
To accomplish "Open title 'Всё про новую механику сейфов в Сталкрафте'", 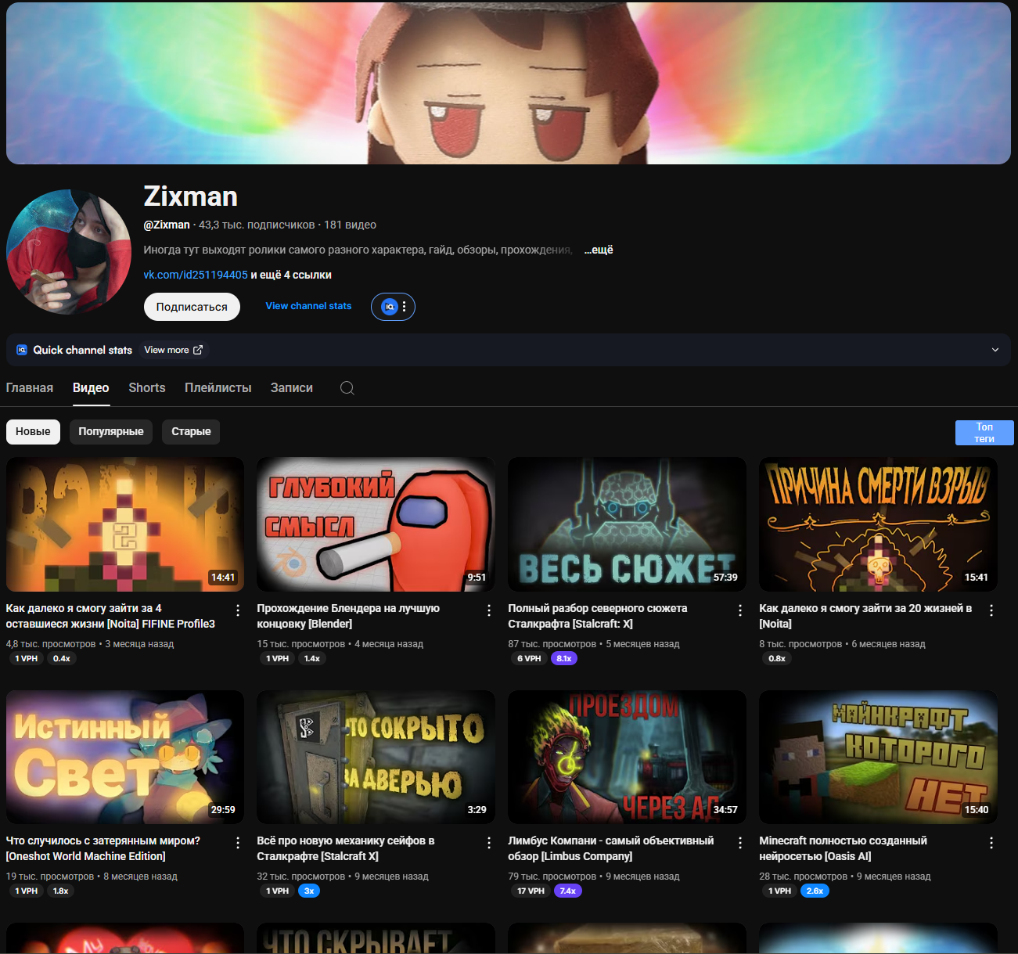I will tap(346, 848).
